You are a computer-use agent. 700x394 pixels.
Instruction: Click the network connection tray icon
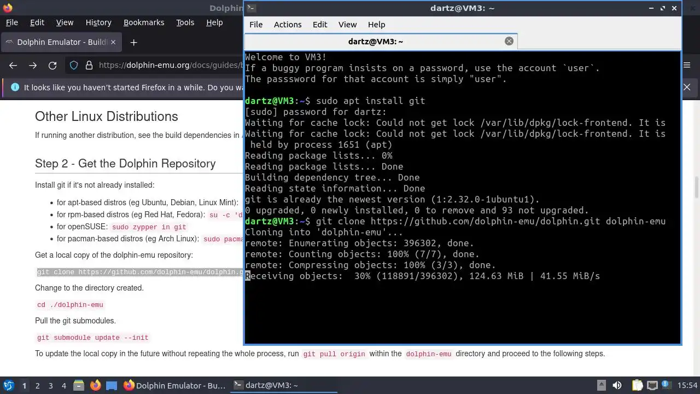652,385
